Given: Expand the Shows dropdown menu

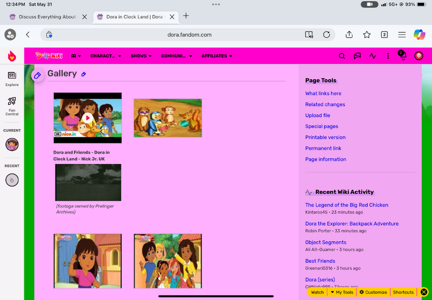Looking at the screenshot, I should (141, 56).
